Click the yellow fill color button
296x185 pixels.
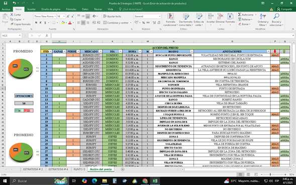tap(63, 23)
